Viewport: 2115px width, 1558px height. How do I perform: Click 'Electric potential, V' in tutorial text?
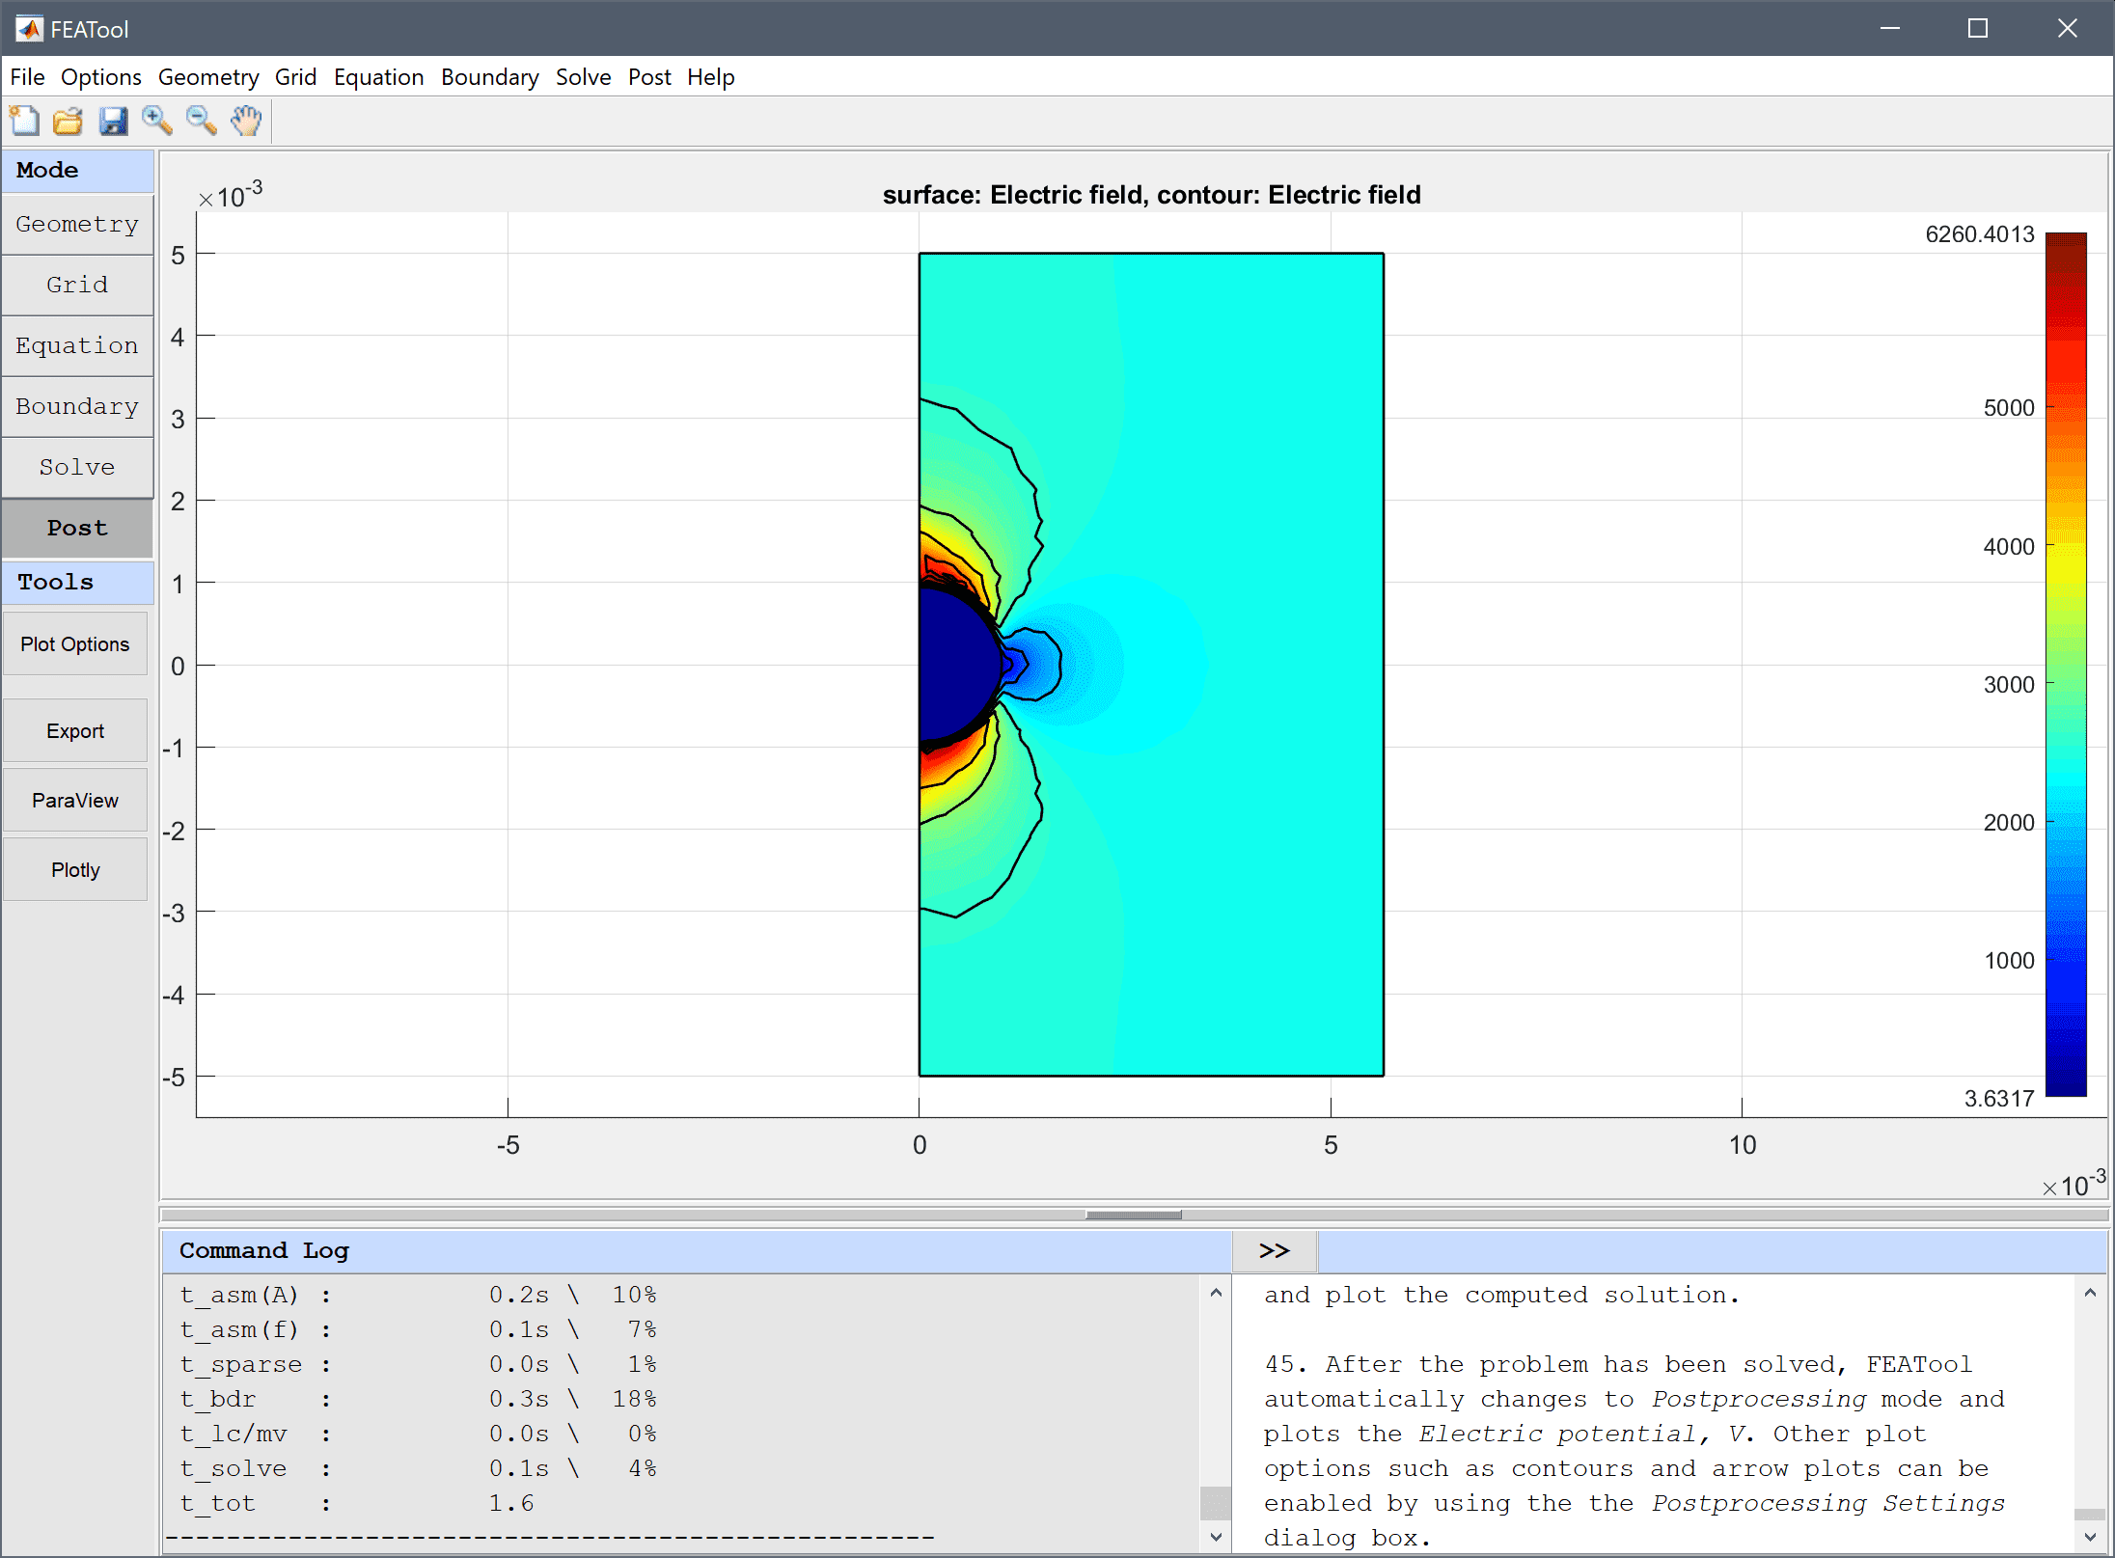pos(1582,1434)
